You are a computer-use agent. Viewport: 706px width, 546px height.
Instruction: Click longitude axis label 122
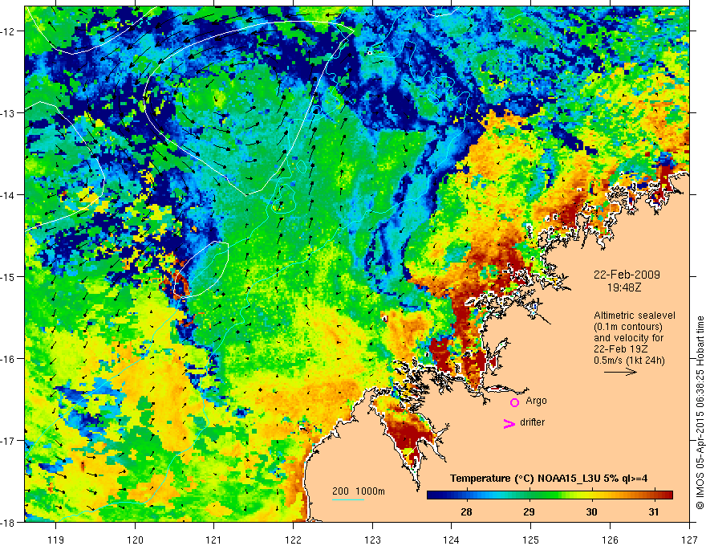pos(293,540)
